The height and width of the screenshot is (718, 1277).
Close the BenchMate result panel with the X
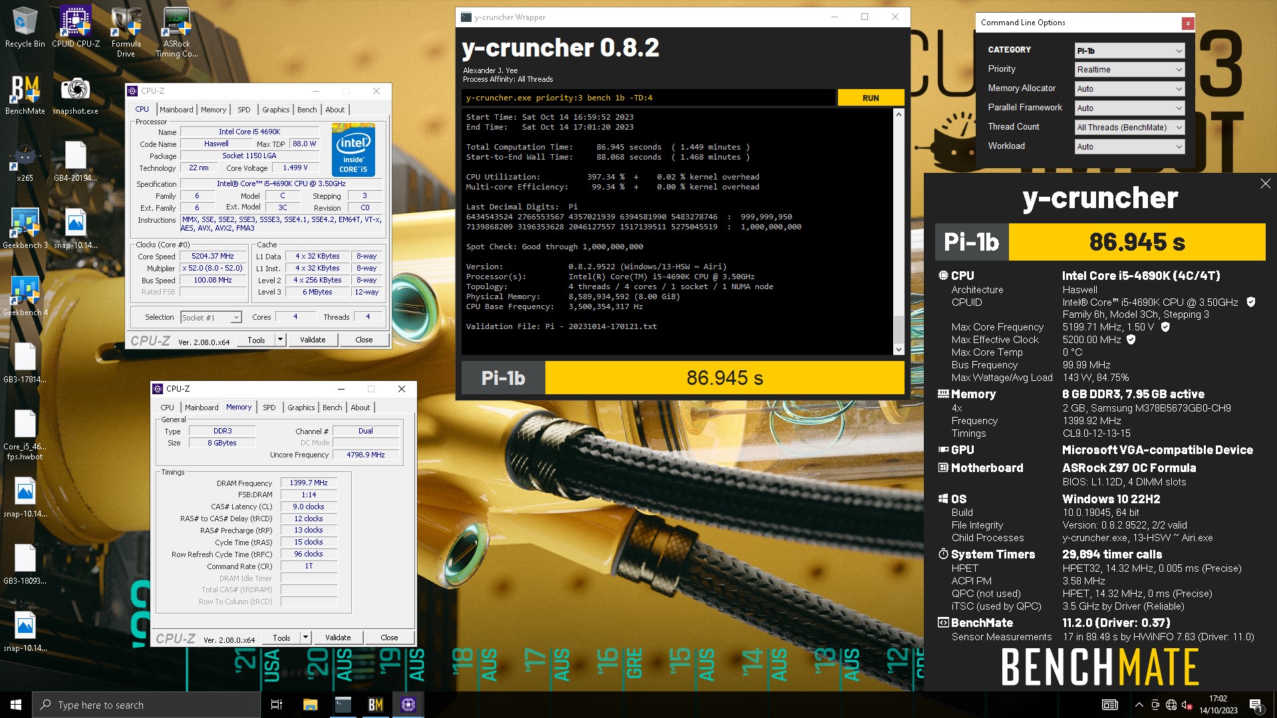click(1265, 183)
